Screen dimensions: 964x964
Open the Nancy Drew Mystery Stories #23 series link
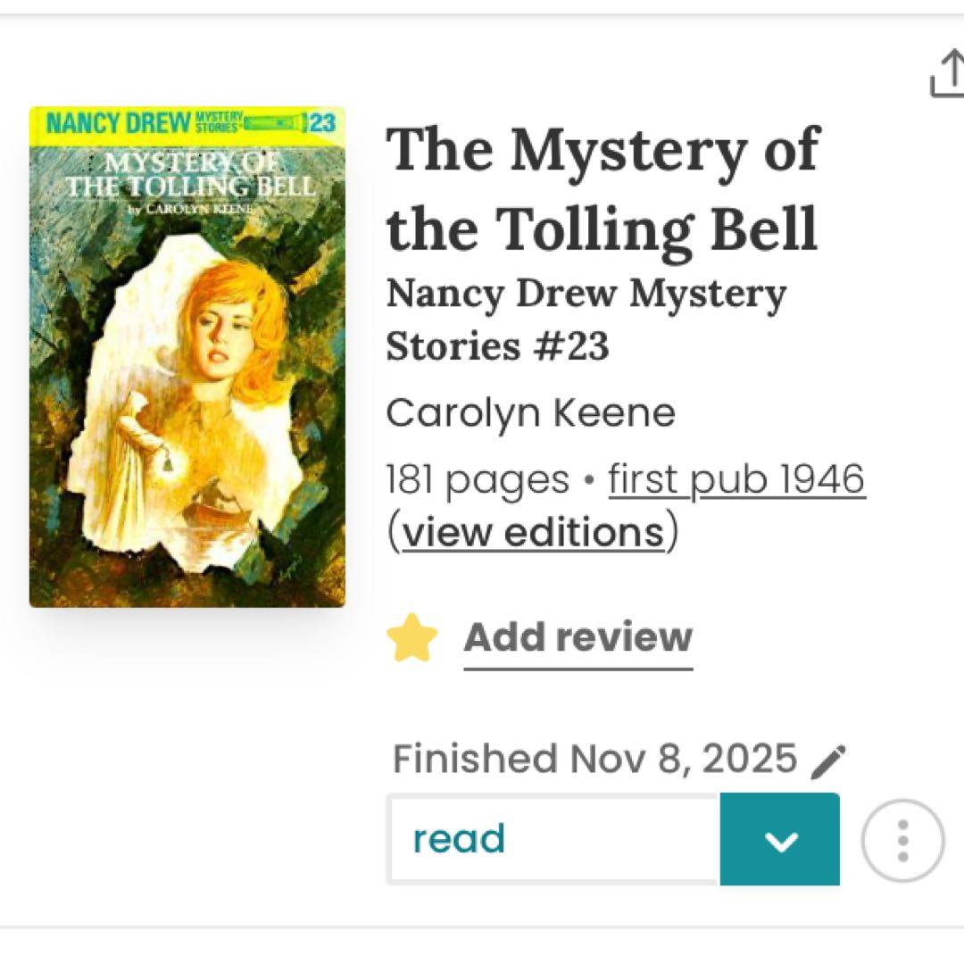coord(586,320)
